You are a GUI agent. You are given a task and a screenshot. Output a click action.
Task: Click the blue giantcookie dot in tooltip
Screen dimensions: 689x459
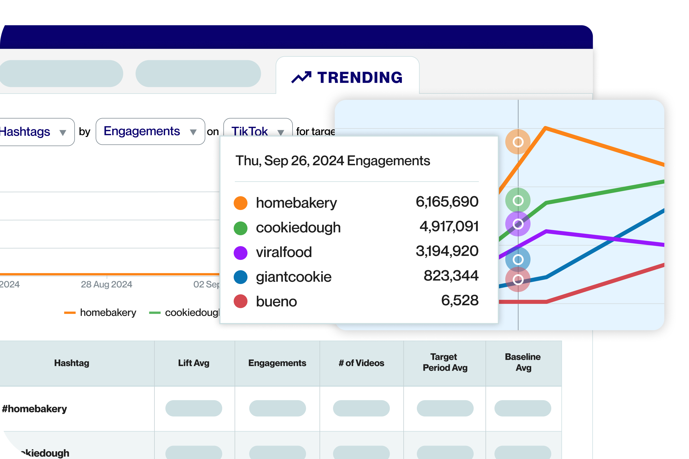[241, 277]
